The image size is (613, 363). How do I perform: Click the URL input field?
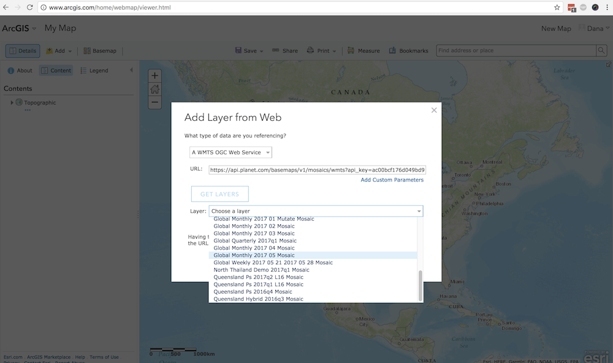(x=317, y=170)
